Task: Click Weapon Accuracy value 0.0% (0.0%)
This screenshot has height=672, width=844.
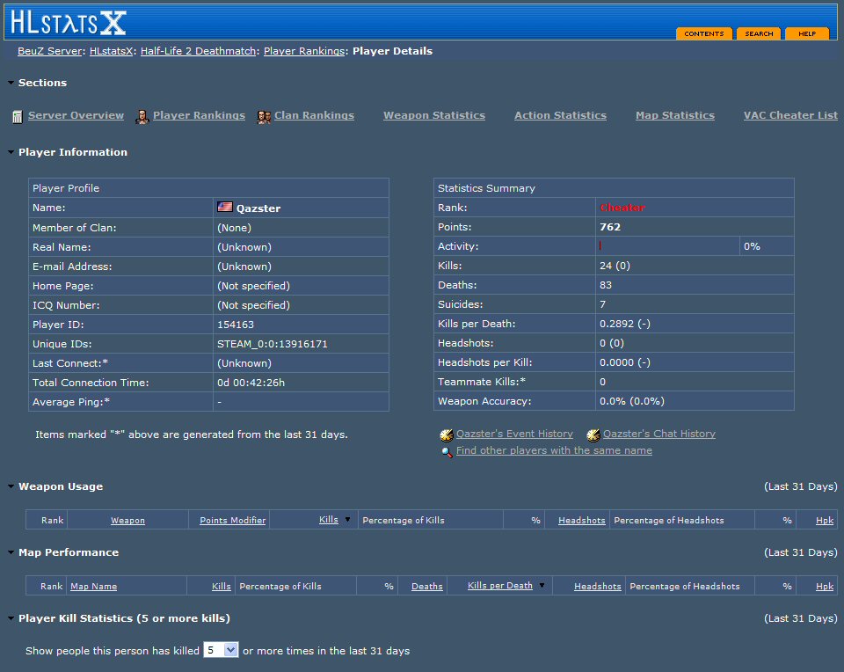Action: click(632, 401)
